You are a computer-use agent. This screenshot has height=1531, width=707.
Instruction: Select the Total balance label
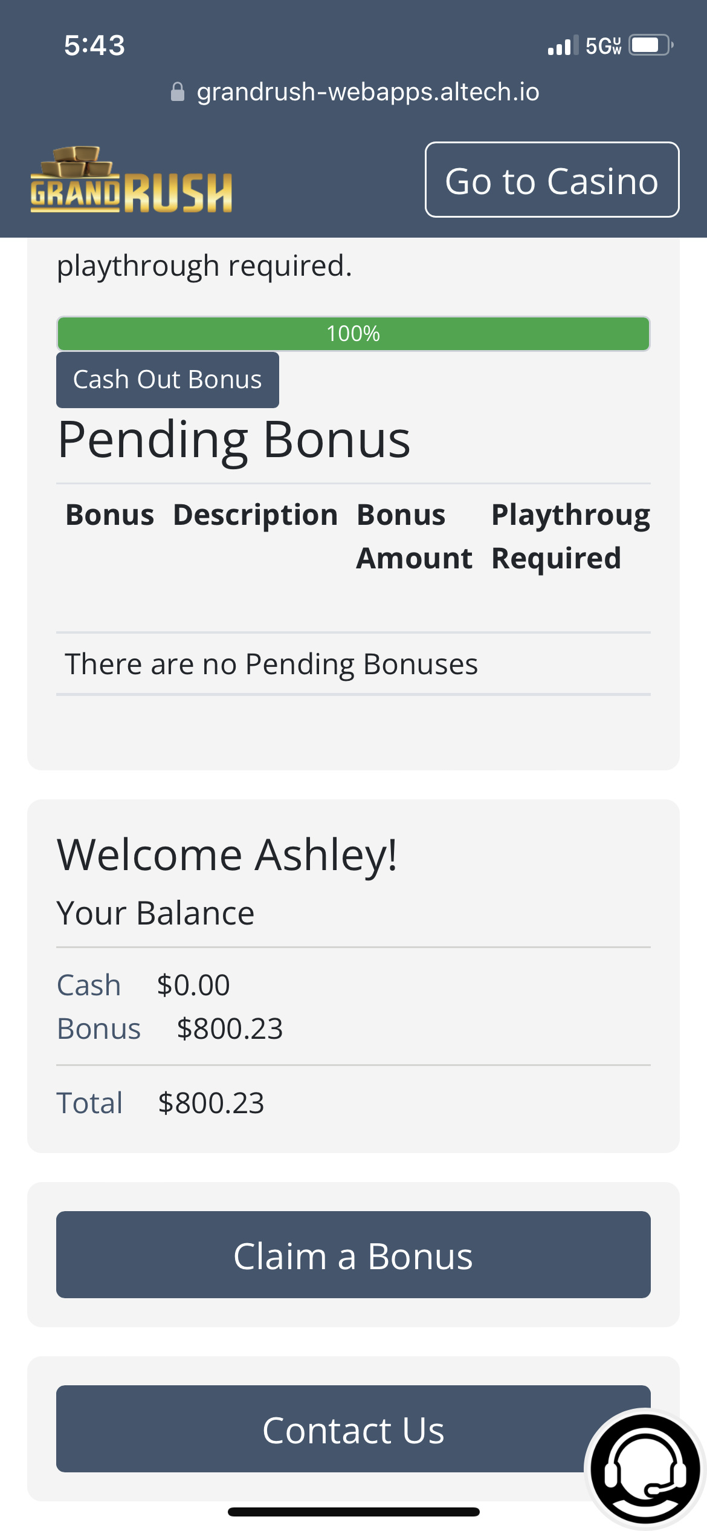[x=89, y=1103]
